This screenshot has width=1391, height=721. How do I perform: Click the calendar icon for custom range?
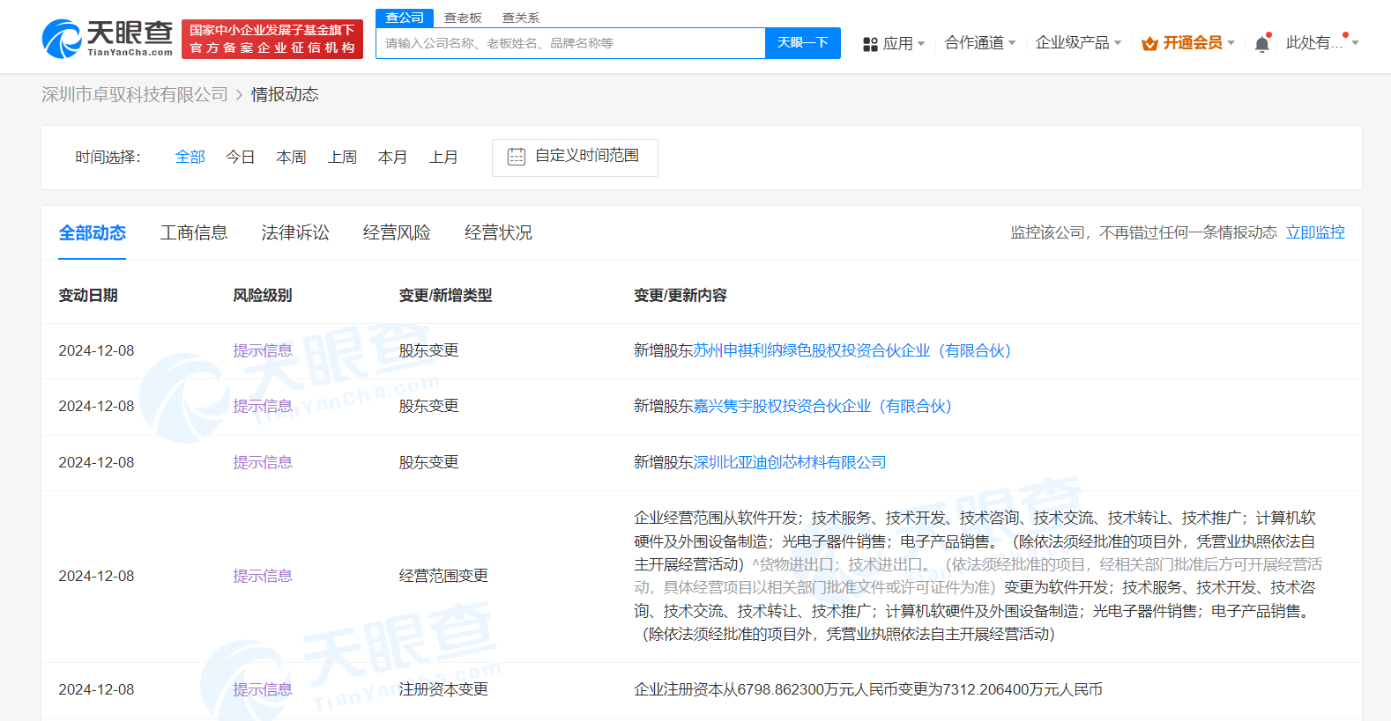[517, 157]
